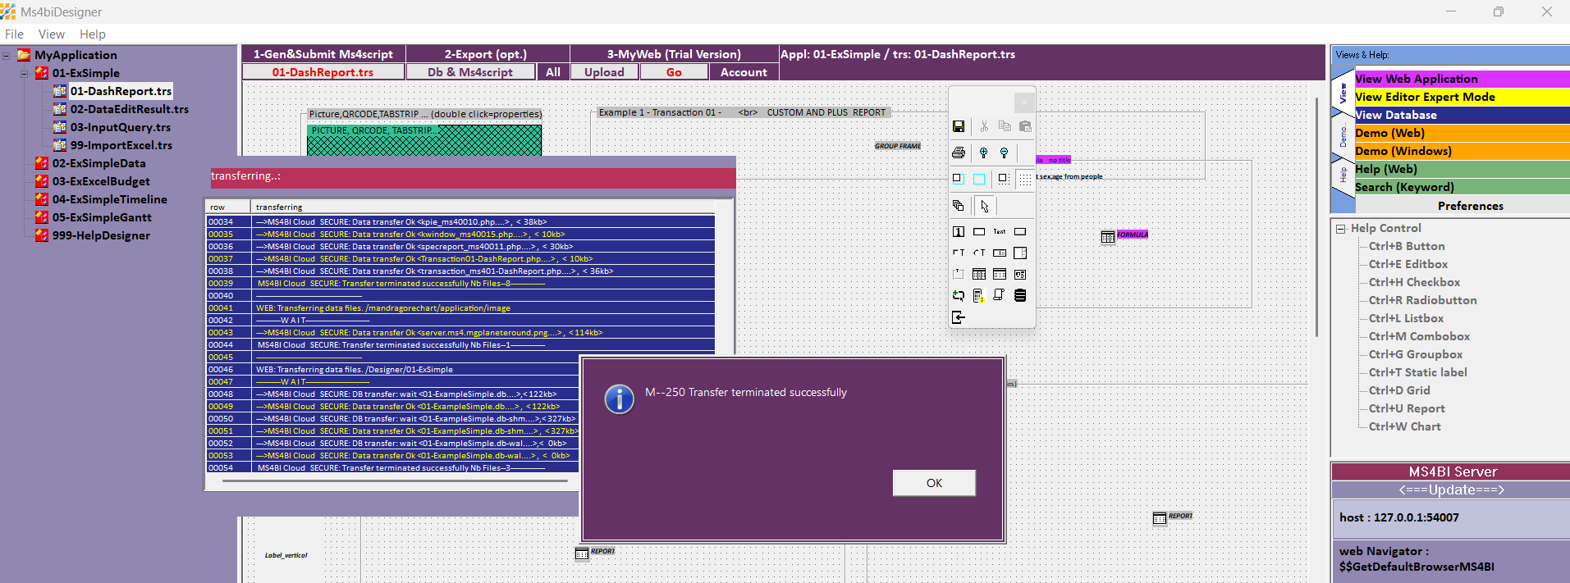Pick the editbox '1' control tool
Image resolution: width=1570 pixels, height=583 pixels.
pyautogui.click(x=958, y=232)
